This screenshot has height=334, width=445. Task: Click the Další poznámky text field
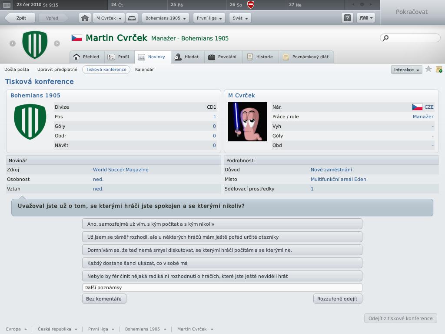click(222, 287)
